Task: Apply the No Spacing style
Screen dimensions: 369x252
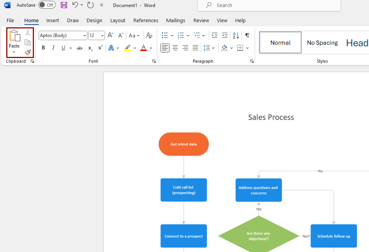Action: (x=322, y=43)
